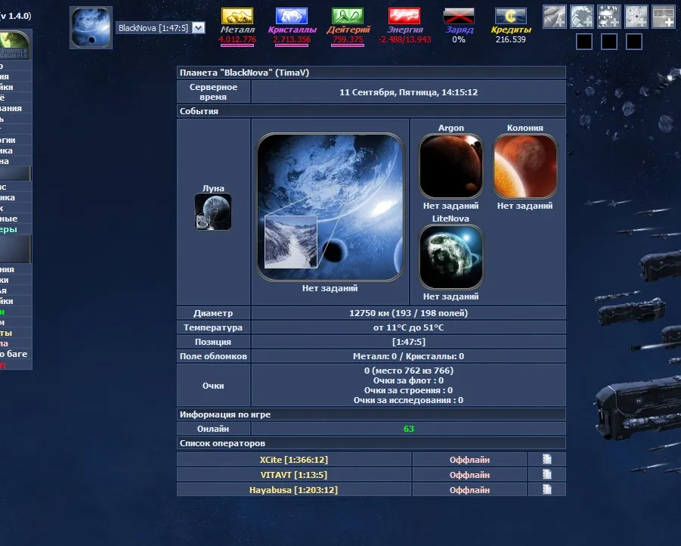This screenshot has width=681, height=546.
Task: Click deuterium amount 759.375
Action: (x=348, y=39)
